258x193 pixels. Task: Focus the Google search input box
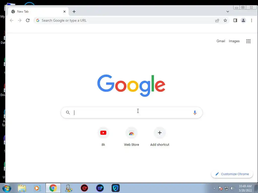click(x=132, y=113)
